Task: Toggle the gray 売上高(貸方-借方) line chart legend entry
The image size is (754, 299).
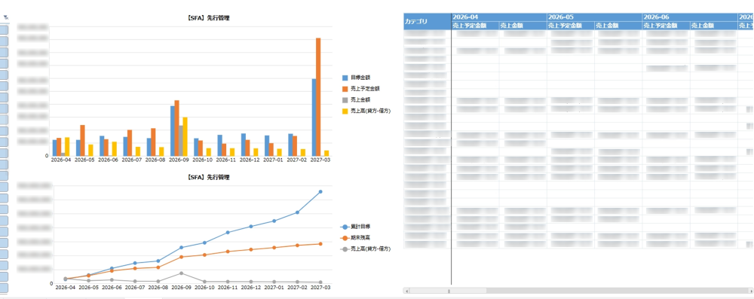Action: [x=365, y=249]
